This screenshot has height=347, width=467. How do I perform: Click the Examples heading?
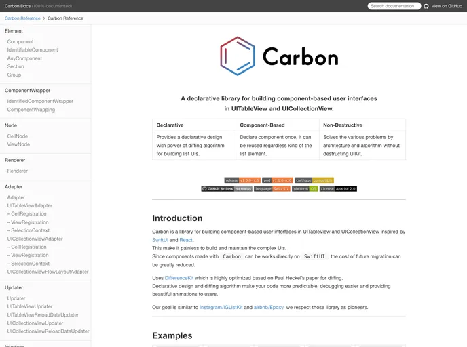pos(172,335)
